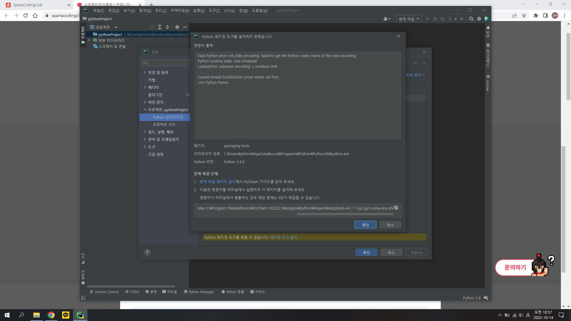Hide the project tool window
Viewport: 571px width, 321px height.
185,27
